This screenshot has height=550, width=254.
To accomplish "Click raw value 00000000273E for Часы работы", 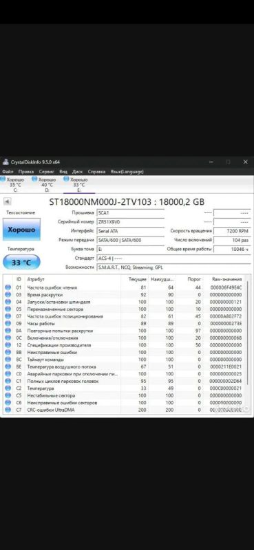I will (226, 323).
